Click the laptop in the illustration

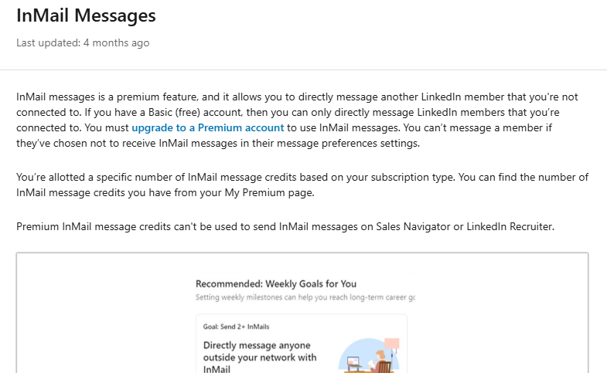coord(354,361)
